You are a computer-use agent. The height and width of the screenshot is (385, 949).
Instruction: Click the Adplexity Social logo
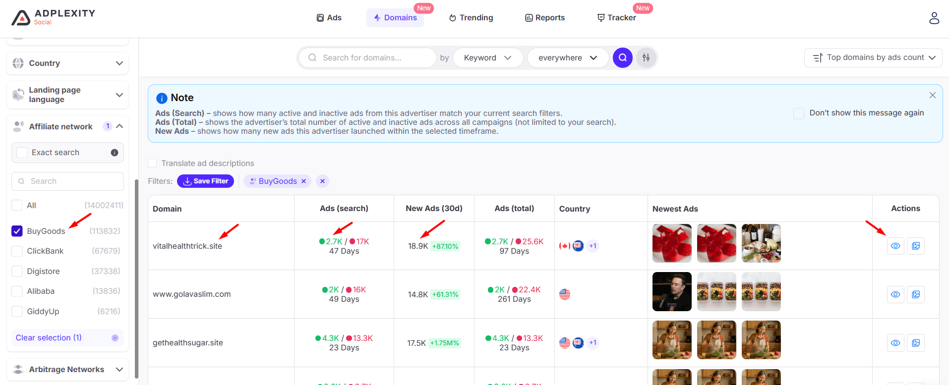point(53,17)
